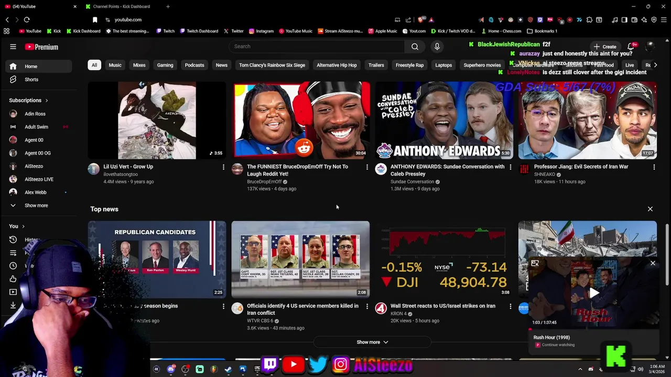
Task: Click Sundae Conversation channel avatar
Action: pos(381,169)
